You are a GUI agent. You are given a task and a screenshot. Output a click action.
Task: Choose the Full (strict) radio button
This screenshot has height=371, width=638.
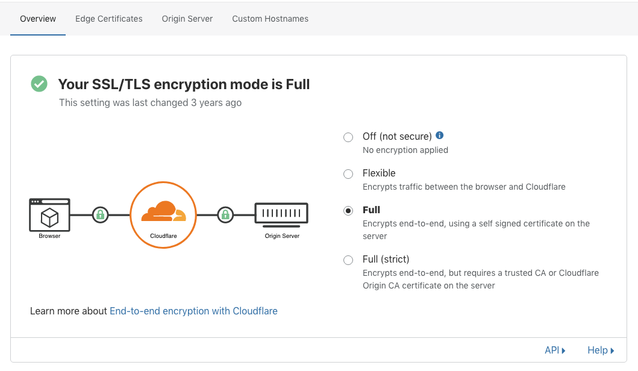pos(348,260)
